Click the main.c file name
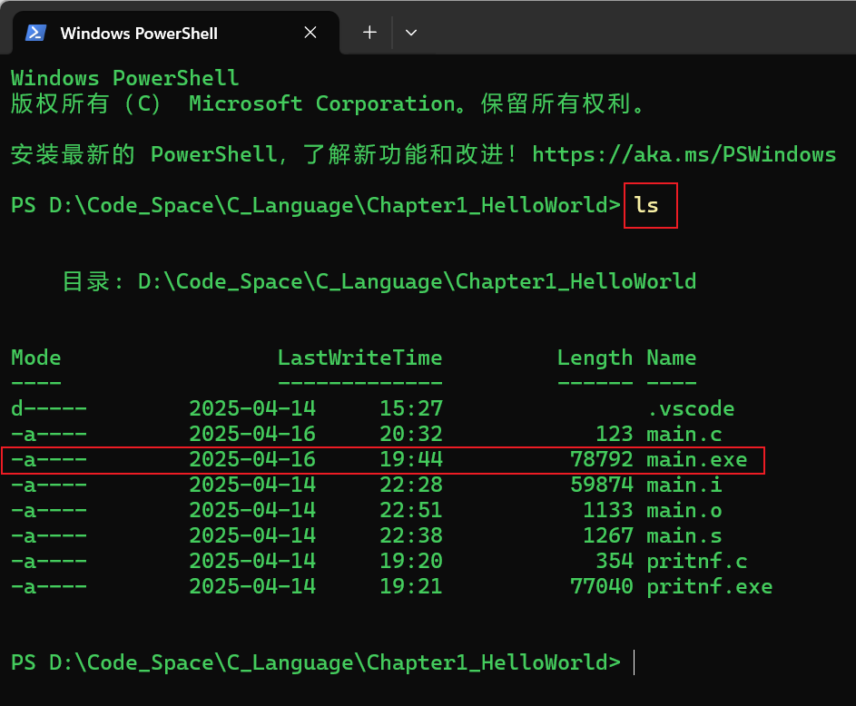The width and height of the screenshot is (856, 706). 684,435
